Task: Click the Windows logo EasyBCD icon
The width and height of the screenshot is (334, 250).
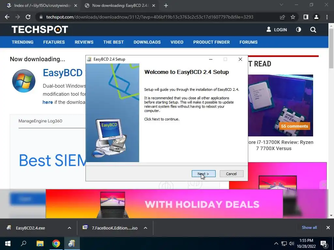Action: 23,81
